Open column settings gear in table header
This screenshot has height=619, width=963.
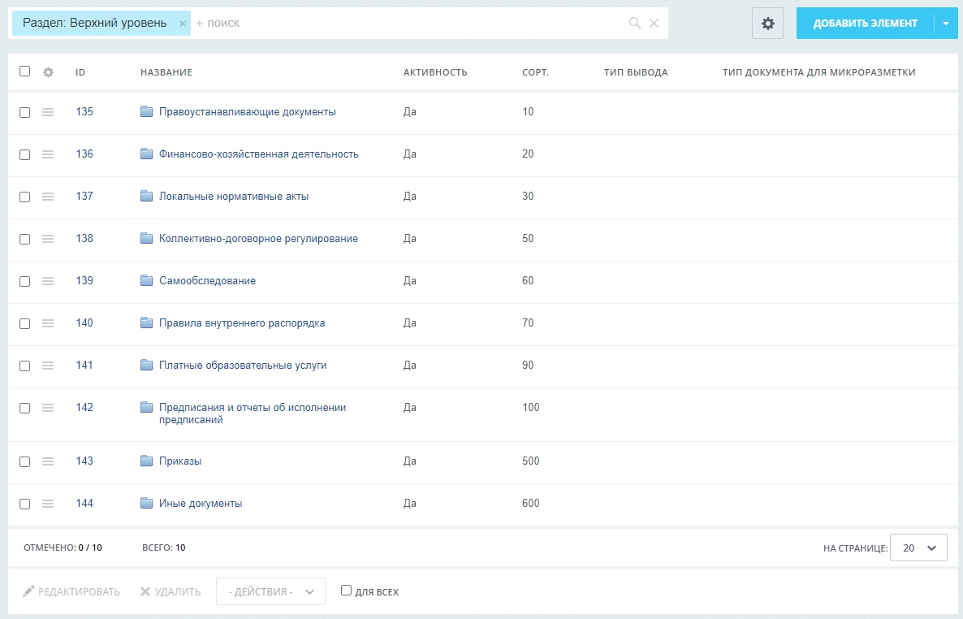(48, 72)
